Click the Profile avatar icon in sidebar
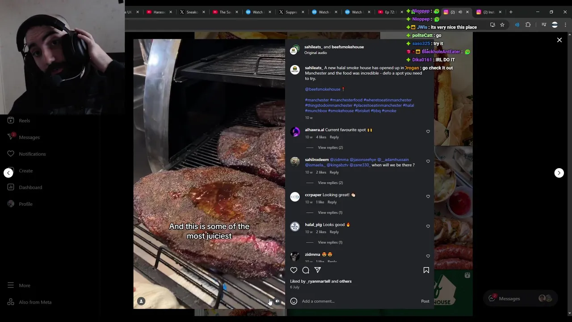Screen dimensions: 572x322 11,204
